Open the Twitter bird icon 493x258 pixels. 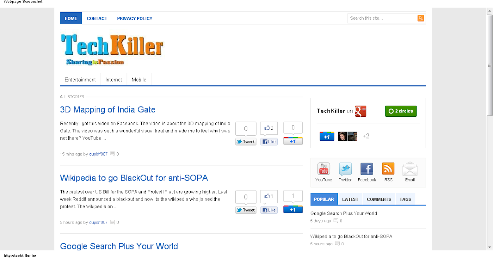pos(345,169)
